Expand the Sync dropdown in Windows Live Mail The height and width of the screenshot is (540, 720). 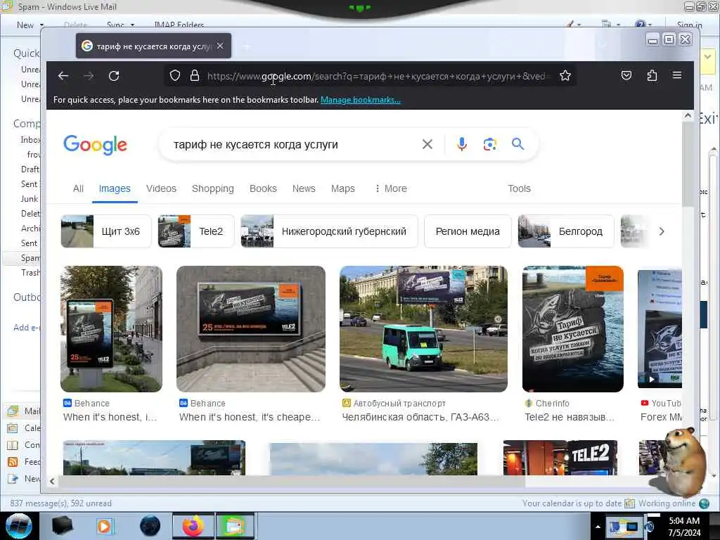pyautogui.click(x=132, y=25)
